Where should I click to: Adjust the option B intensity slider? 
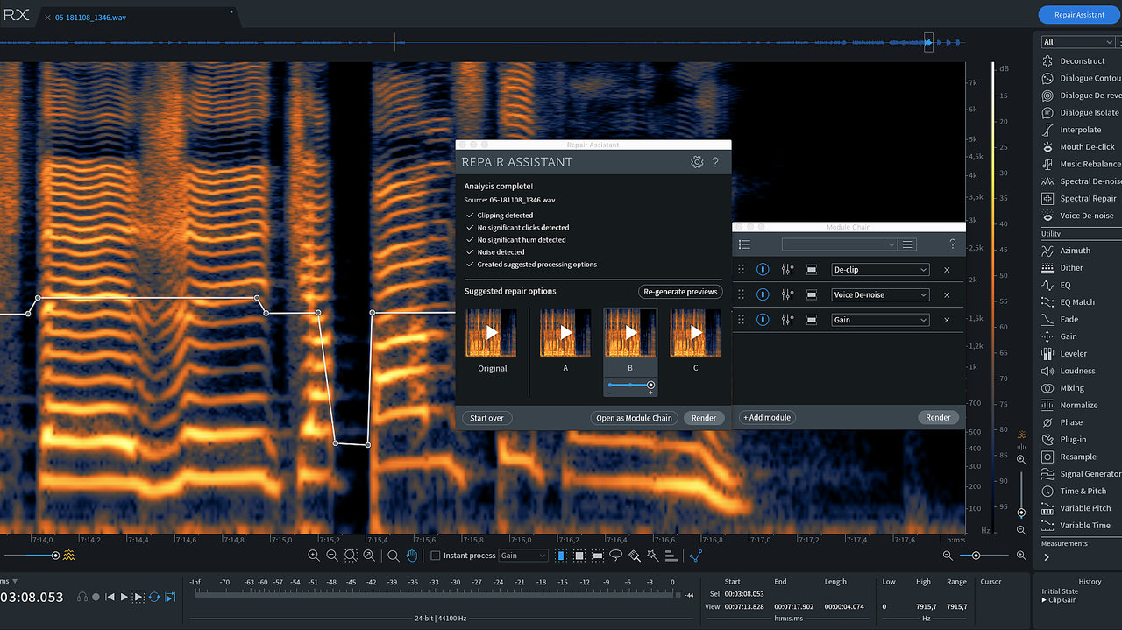[x=630, y=385]
